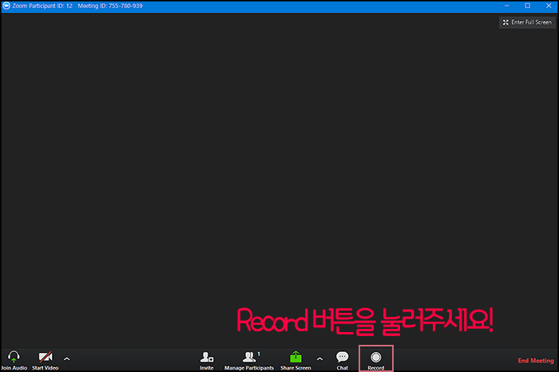
Task: Maximize the Zoom meeting window
Action: point(528,6)
